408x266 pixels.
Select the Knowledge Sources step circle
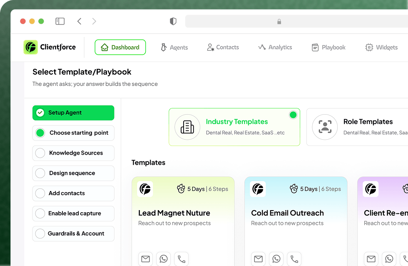point(40,153)
